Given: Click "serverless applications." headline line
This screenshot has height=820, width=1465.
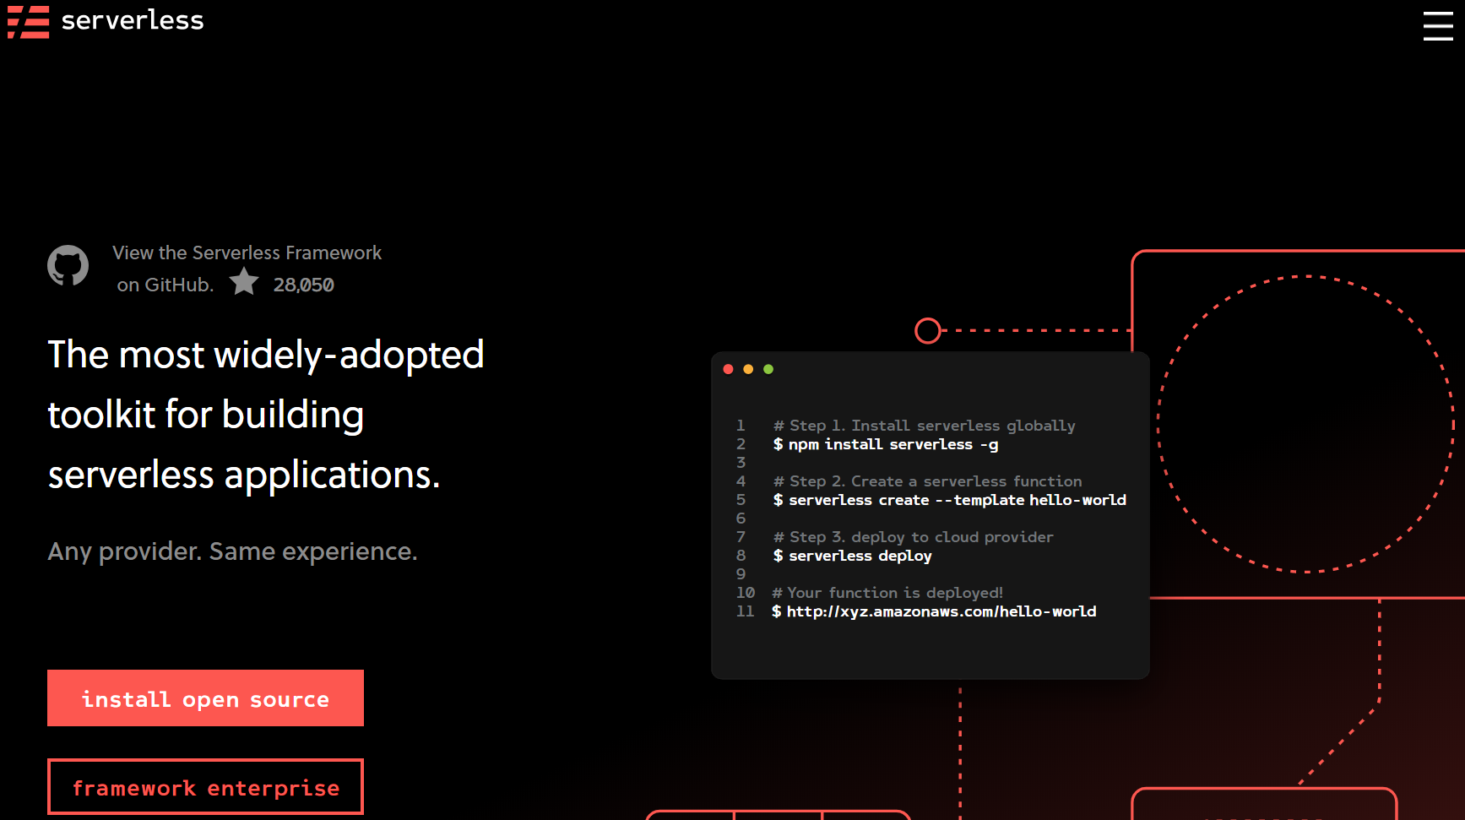Looking at the screenshot, I should point(244,475).
